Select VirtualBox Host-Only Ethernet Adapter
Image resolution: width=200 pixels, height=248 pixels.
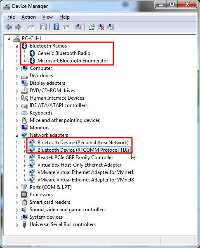coord(79,165)
